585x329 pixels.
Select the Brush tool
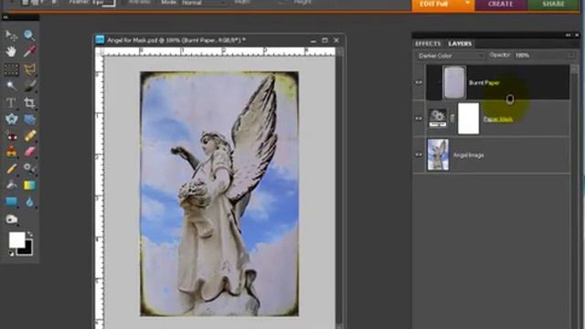[11, 168]
